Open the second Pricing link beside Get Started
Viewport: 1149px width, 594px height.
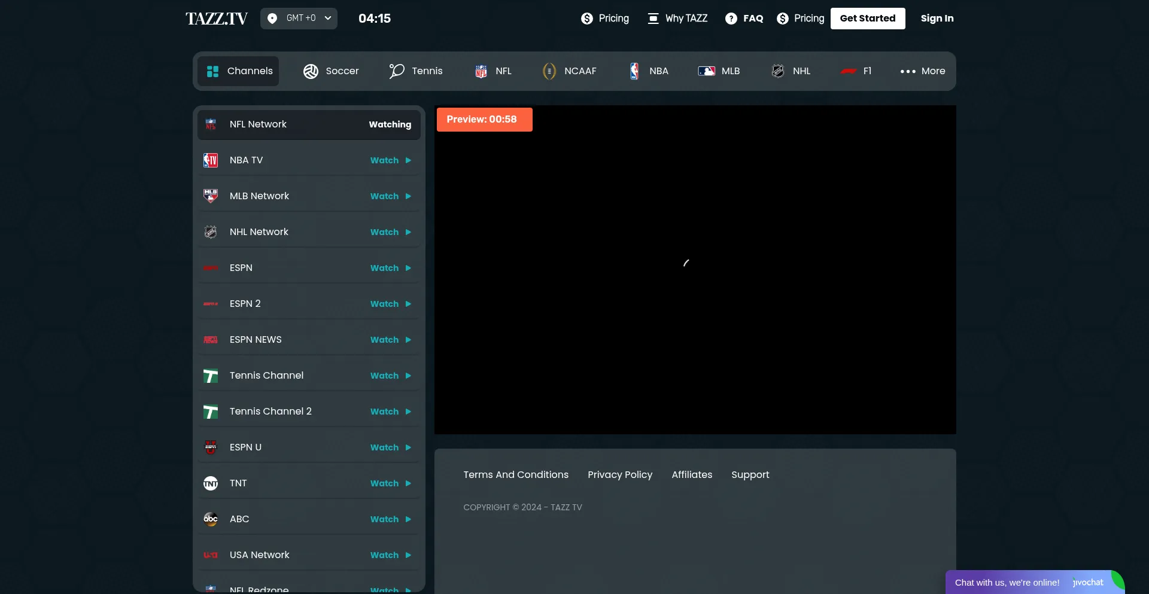tap(800, 19)
